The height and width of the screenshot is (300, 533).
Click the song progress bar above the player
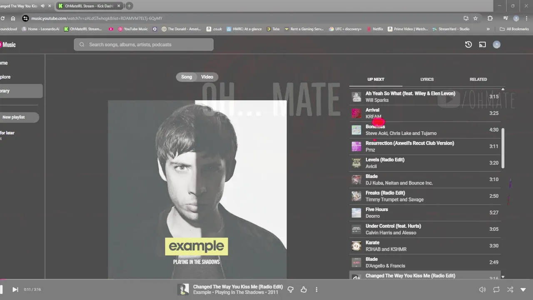click(x=266, y=280)
